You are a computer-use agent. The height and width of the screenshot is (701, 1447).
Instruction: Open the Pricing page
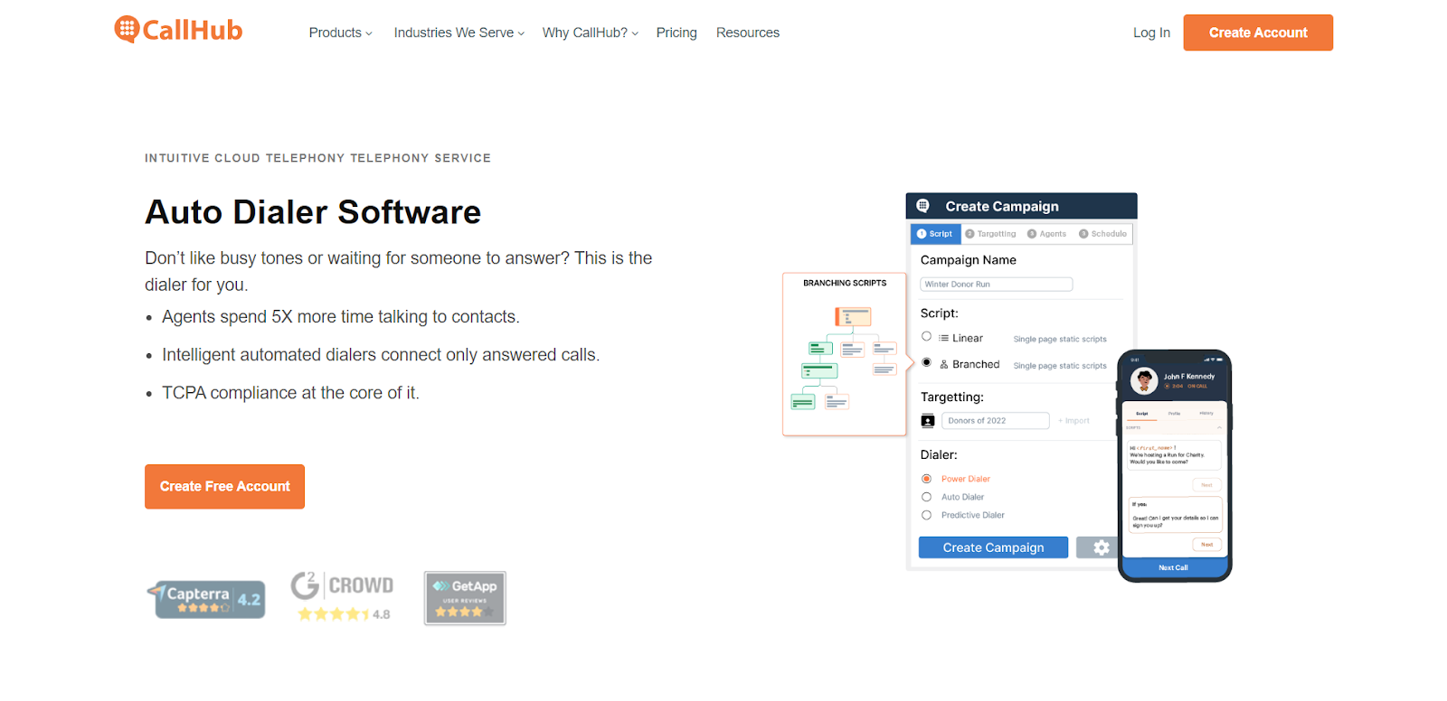pyautogui.click(x=676, y=33)
